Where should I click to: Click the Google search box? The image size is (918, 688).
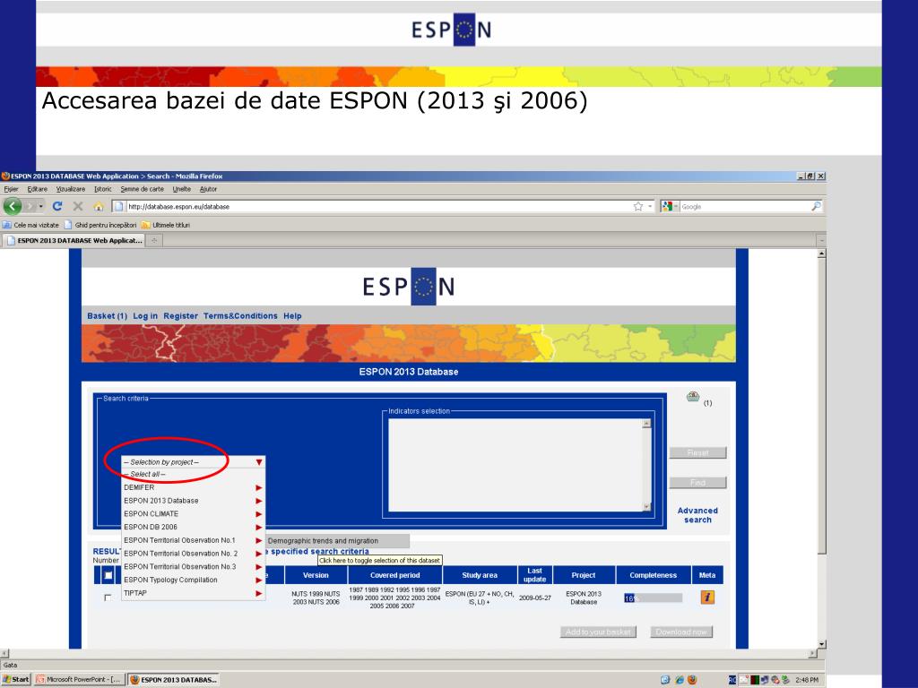pyautogui.click(x=743, y=207)
